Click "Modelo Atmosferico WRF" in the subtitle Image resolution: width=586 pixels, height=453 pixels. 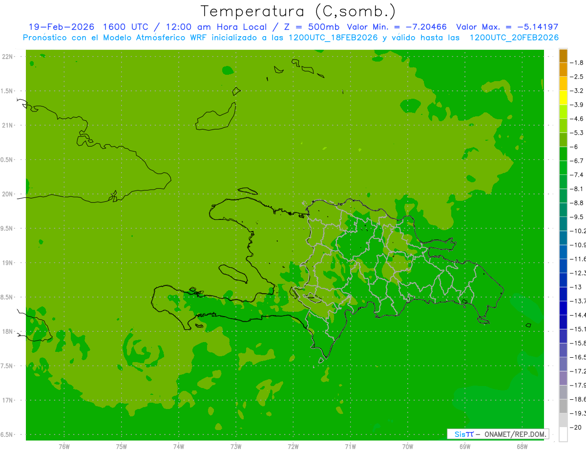pos(154,38)
